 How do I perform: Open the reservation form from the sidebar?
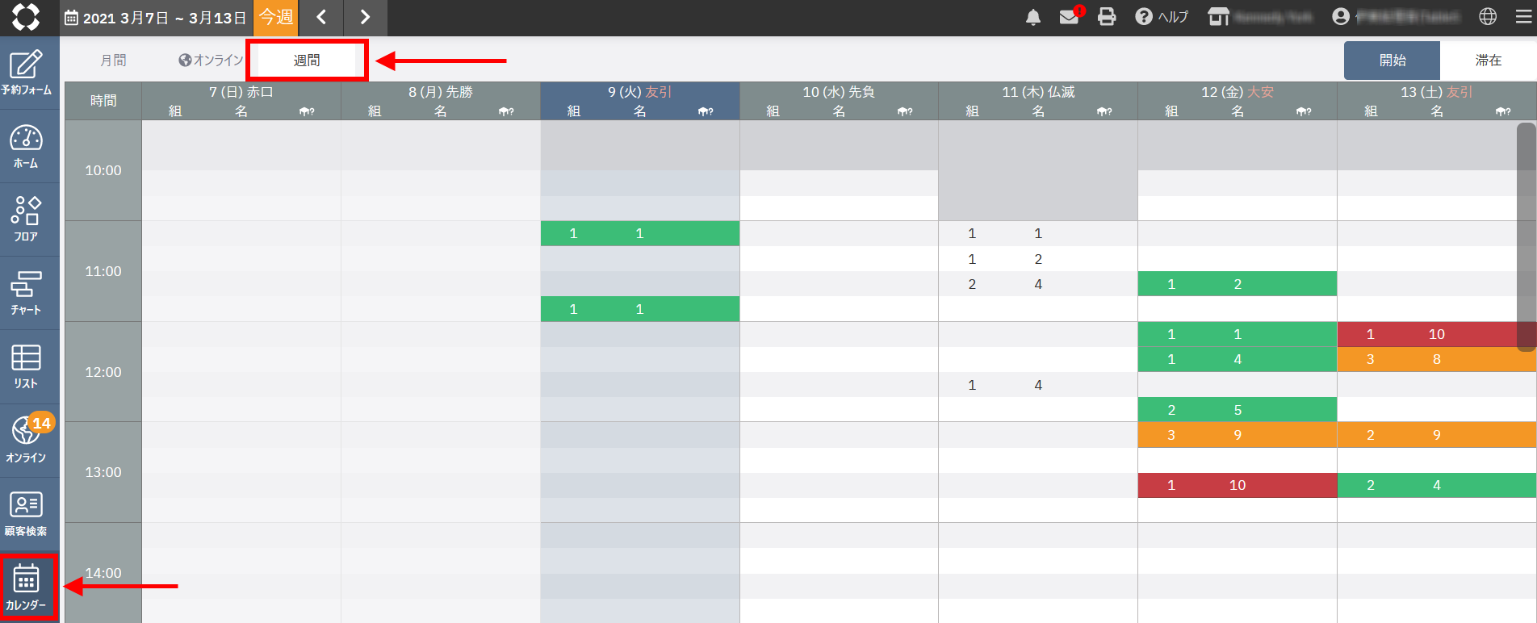pyautogui.click(x=26, y=73)
